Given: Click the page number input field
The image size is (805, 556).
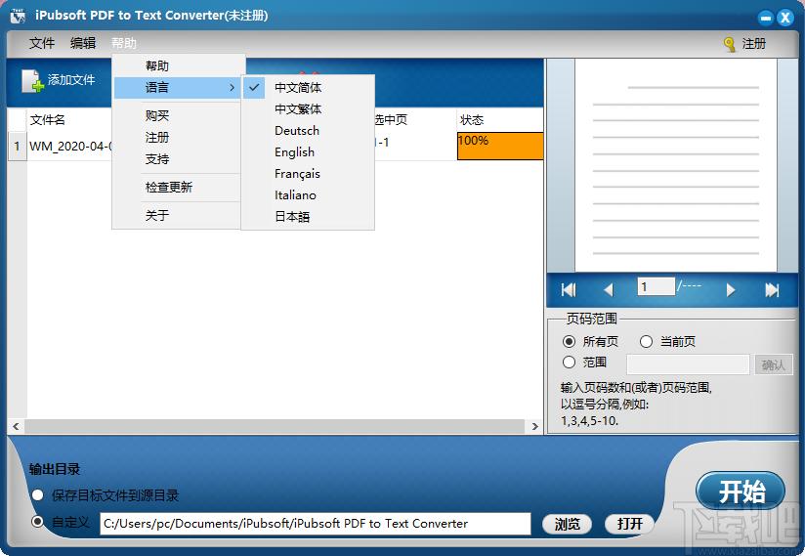Looking at the screenshot, I should click(x=656, y=286).
